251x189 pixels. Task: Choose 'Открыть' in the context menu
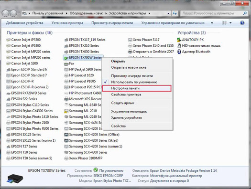pos(118,62)
